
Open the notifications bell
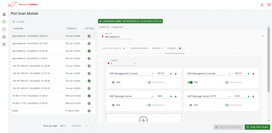pyautogui.click(x=262, y=5)
